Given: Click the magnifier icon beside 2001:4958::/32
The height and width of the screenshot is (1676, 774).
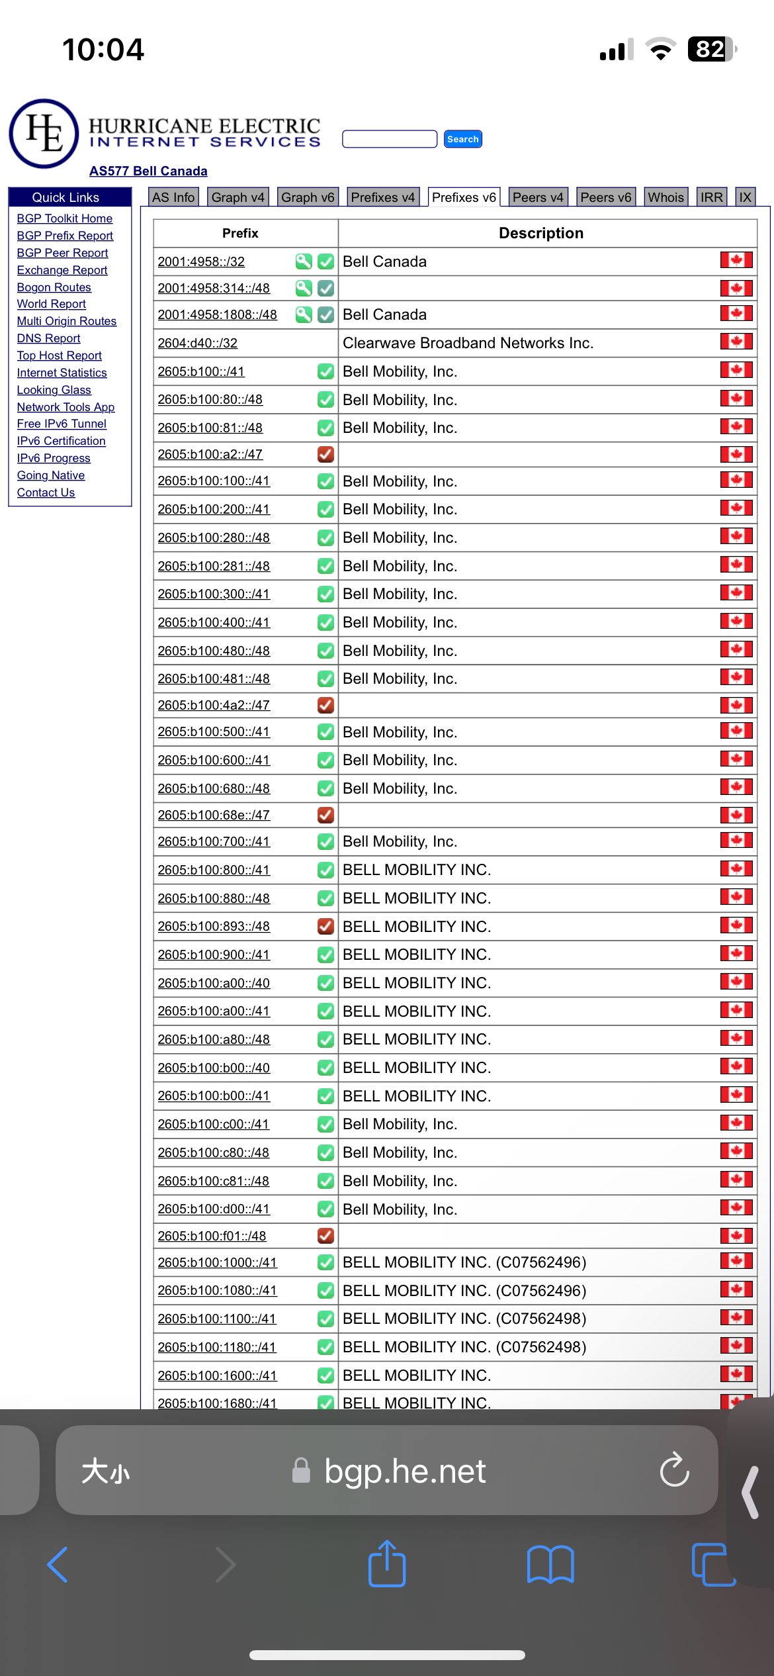Looking at the screenshot, I should coord(304,261).
